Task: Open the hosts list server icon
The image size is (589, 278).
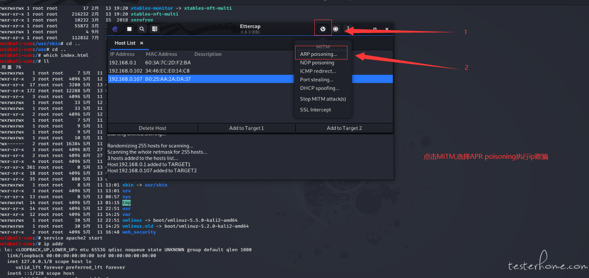Action: coord(154,29)
